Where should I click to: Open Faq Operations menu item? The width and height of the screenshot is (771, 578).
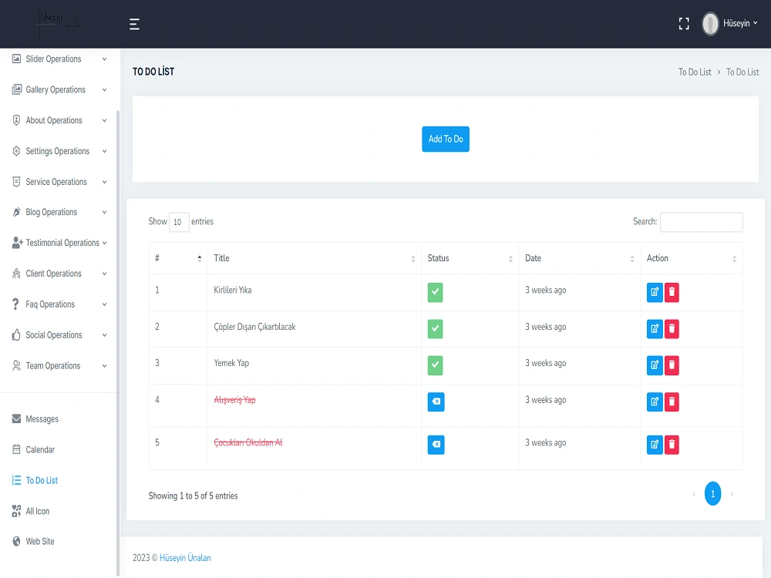click(50, 304)
